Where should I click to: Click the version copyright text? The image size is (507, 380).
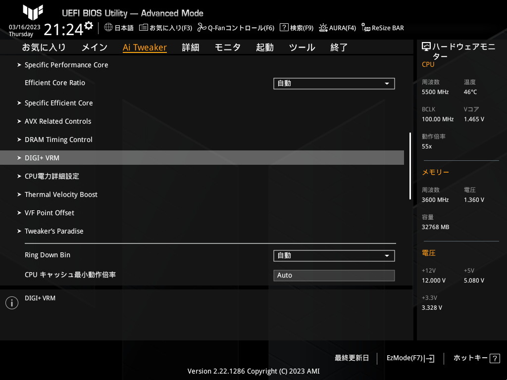[253, 371]
